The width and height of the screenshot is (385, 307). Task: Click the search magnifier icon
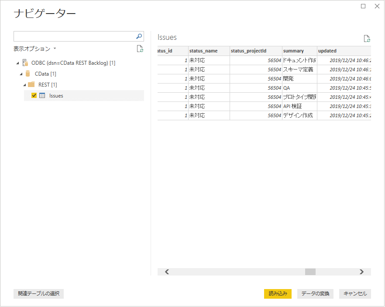coord(138,36)
